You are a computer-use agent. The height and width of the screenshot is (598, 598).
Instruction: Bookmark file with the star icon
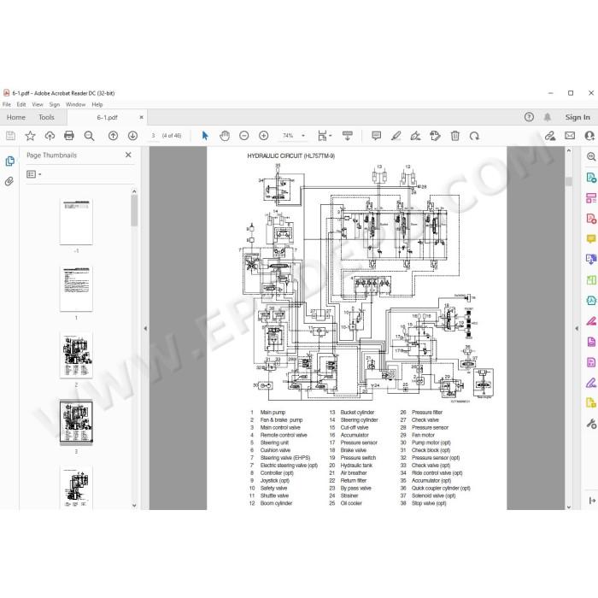30,135
